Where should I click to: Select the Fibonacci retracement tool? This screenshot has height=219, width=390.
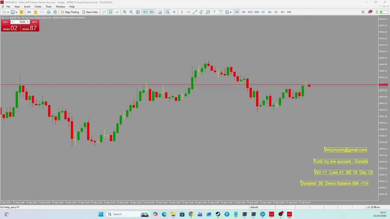(x=208, y=12)
